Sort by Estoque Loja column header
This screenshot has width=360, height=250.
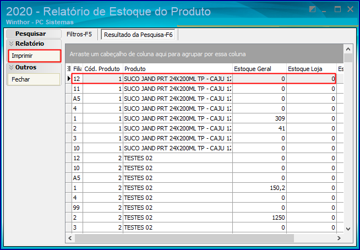312,69
